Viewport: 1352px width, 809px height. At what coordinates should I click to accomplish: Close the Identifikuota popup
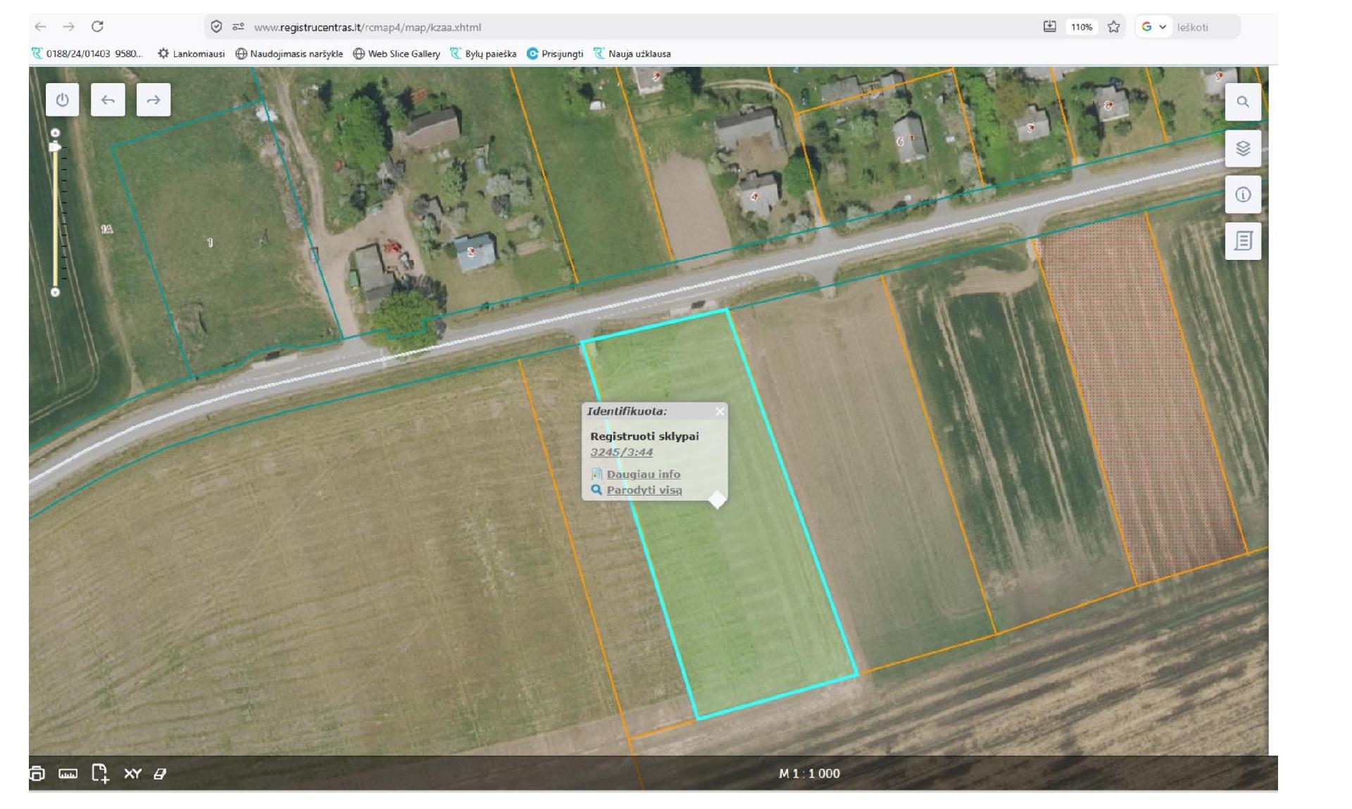coord(720,411)
